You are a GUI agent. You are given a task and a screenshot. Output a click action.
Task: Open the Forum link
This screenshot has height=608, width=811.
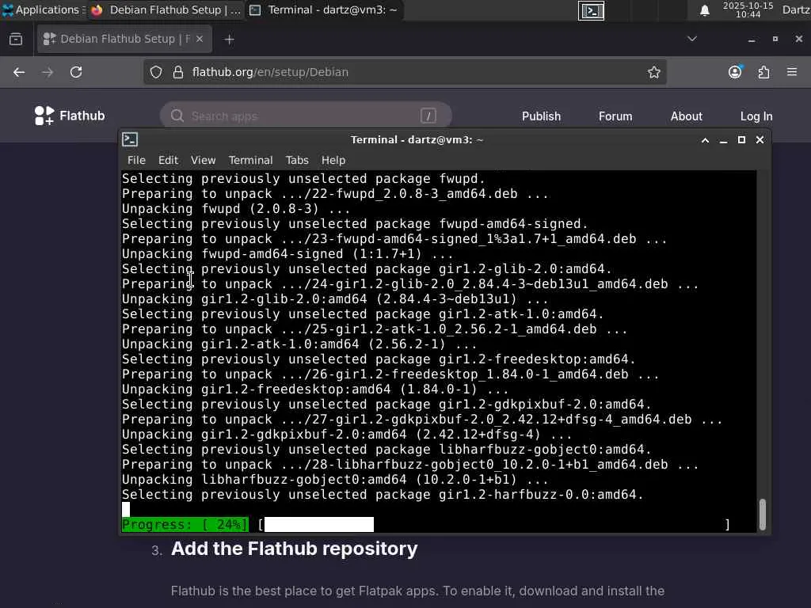click(615, 116)
